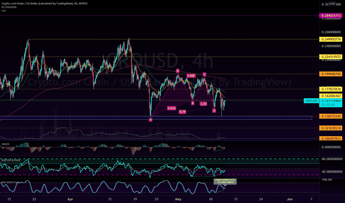Click the 'Jun' date on time axis

pos(290,199)
